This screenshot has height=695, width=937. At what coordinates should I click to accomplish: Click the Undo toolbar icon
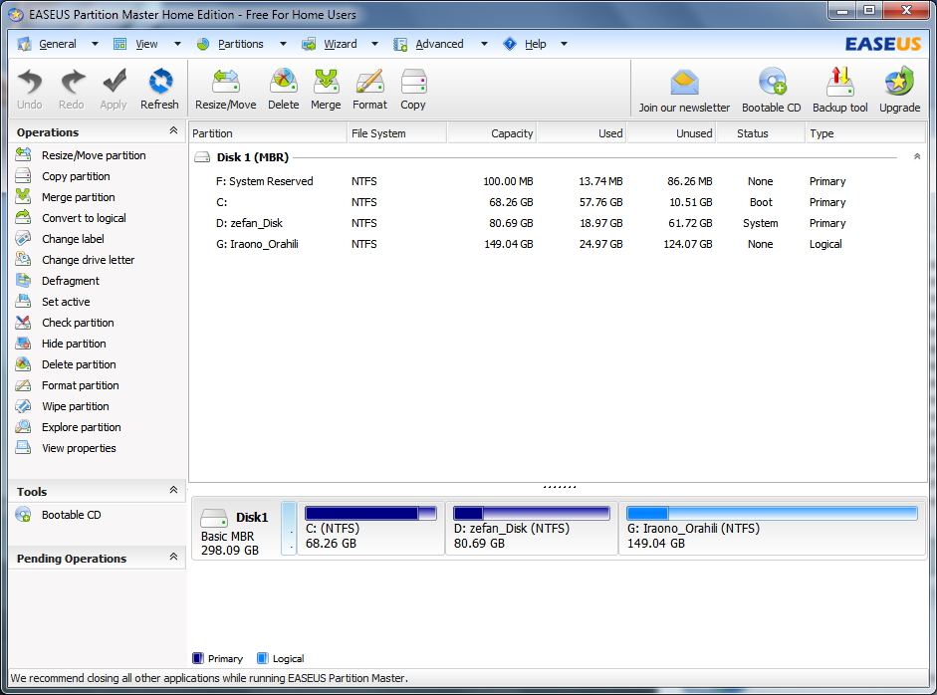coord(29,89)
